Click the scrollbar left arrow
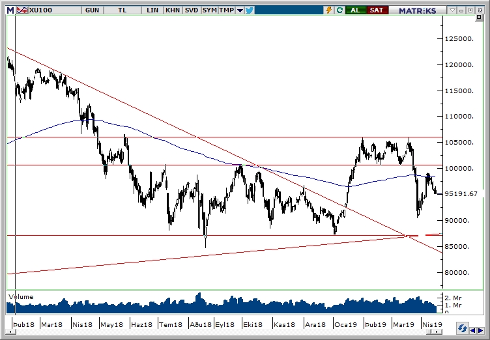 pyautogui.click(x=10, y=332)
